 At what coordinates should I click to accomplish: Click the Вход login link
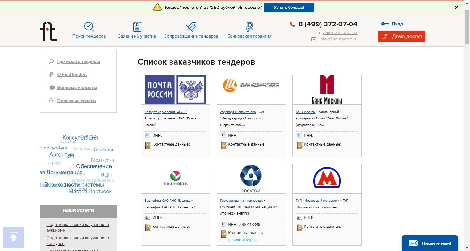(398, 24)
